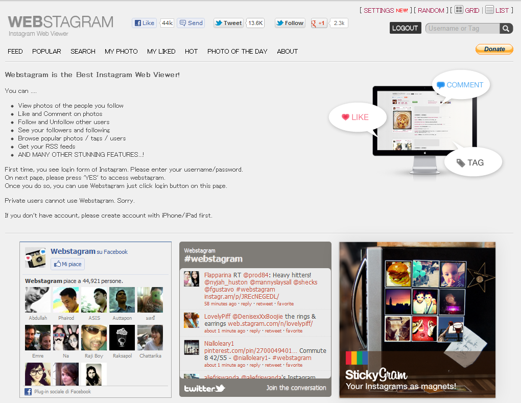This screenshot has height=403, width=521.
Task: Follow Webstagram on Twitter
Action: coord(290,23)
